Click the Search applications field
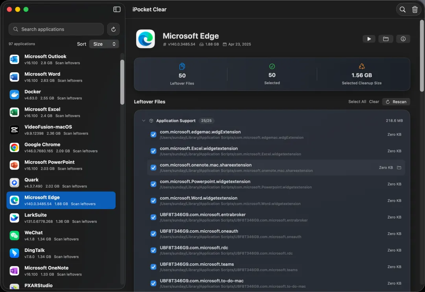 tap(56, 29)
